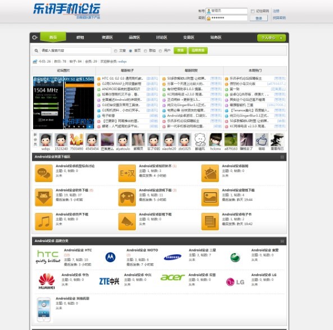Open the VIP avatar of member 7503490
The height and width of the screenshot is (330, 333).
(76, 140)
